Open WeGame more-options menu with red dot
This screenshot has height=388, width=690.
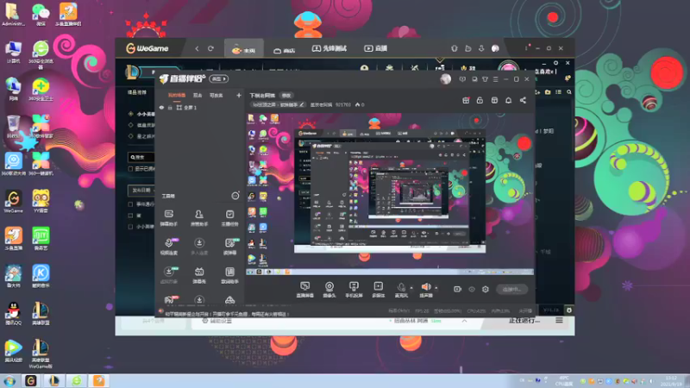coord(526,48)
